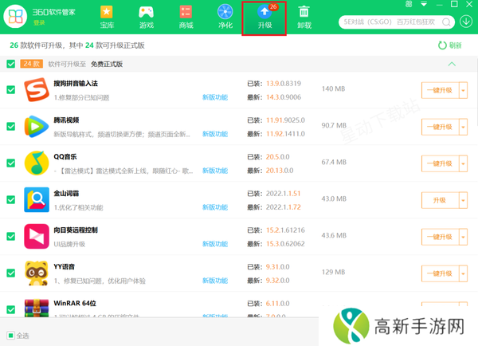Viewport: 478px width, 346px height.
Task: Click the vertical scrollbar thumb
Action: coord(476,91)
